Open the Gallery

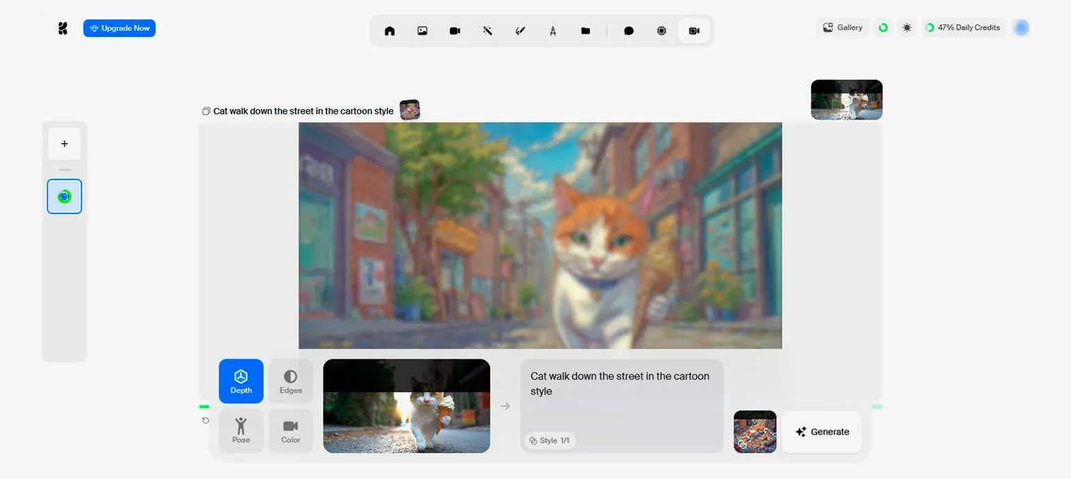pos(842,28)
